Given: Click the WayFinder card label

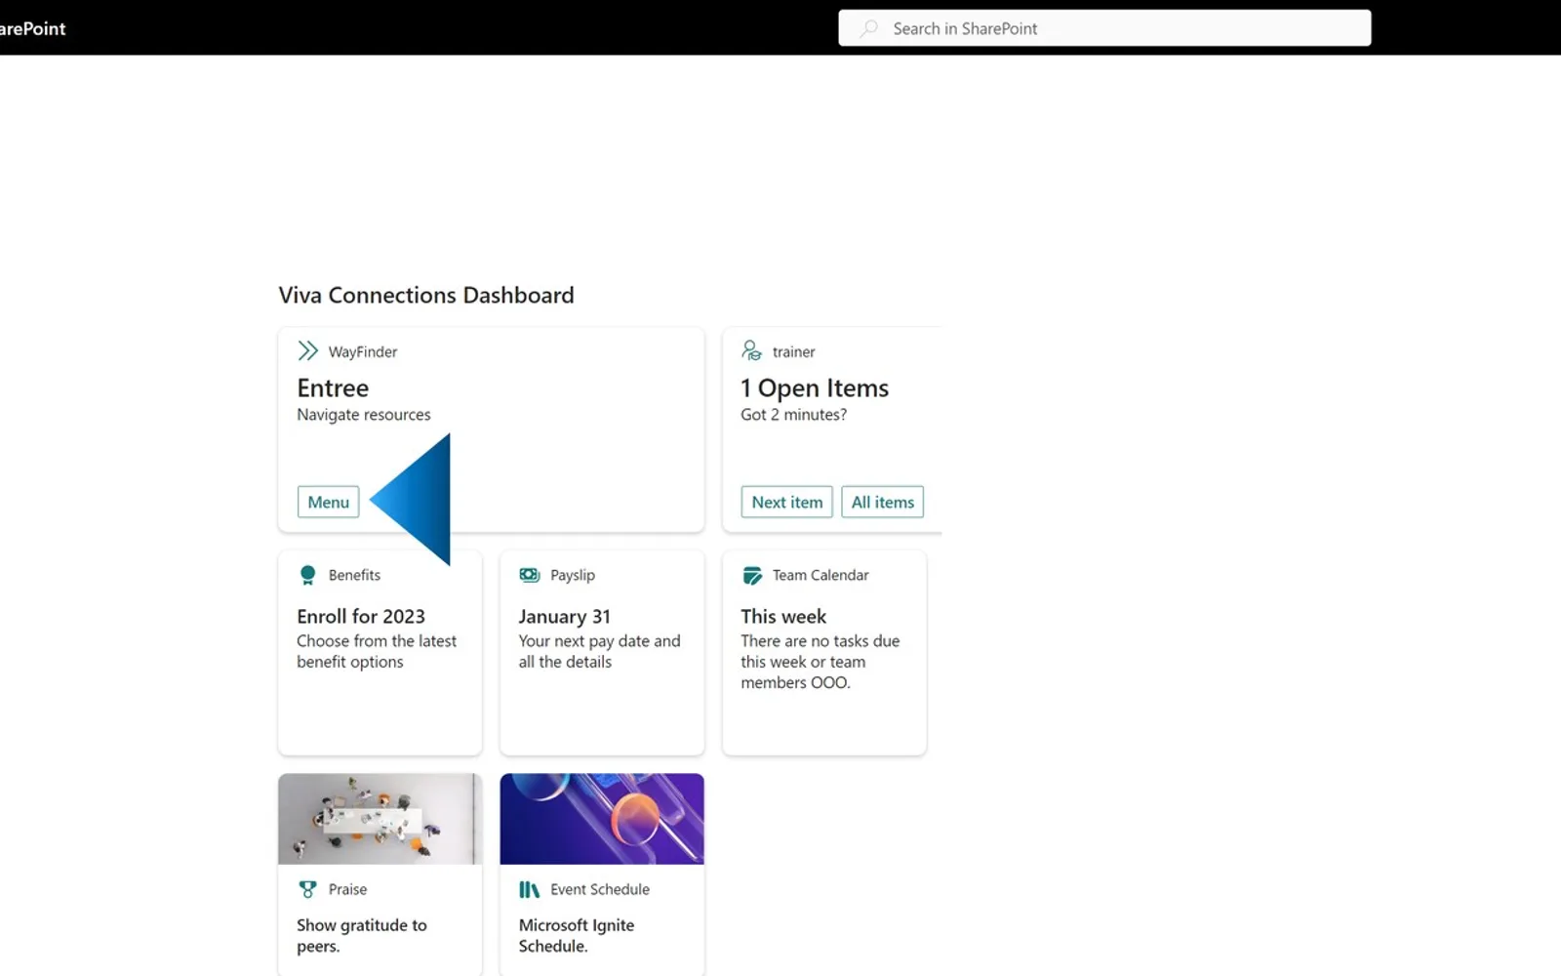Looking at the screenshot, I should pyautogui.click(x=363, y=351).
